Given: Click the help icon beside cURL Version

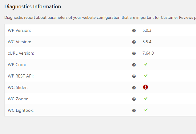Looking at the screenshot, I should point(134,53).
